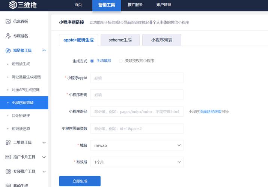The width and height of the screenshot is (268, 187).
Task: Expand the 专项推广工具 menu chevron
Action: point(44,172)
